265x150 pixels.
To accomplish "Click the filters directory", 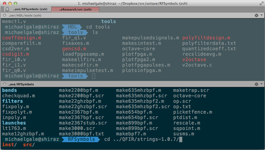I will point(12,101).
